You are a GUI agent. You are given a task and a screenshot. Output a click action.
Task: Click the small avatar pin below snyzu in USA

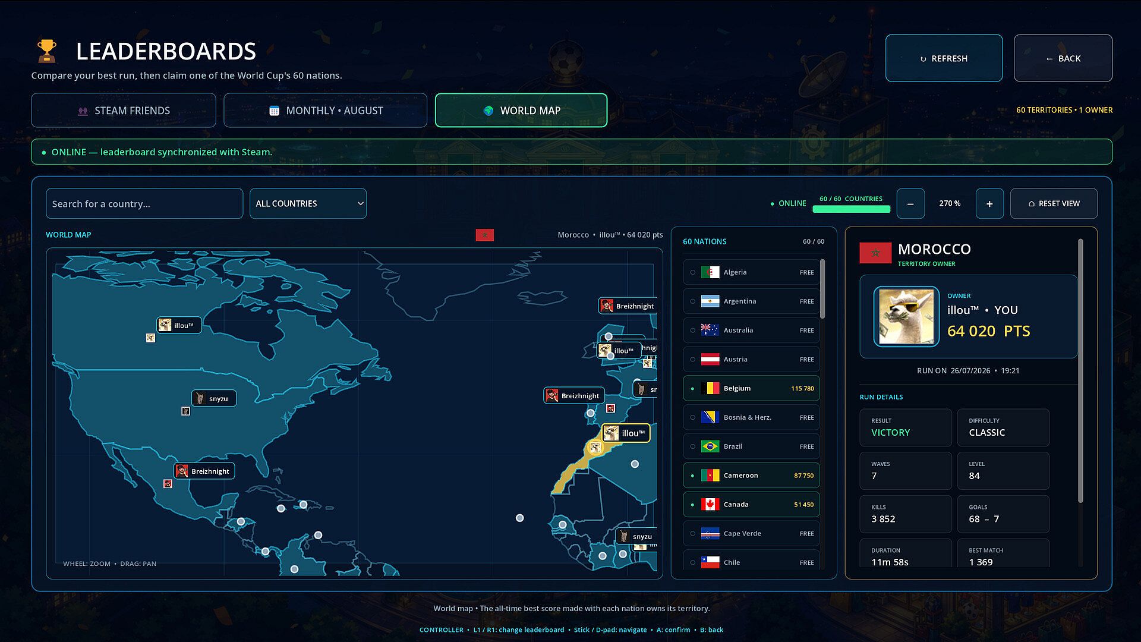[185, 411]
